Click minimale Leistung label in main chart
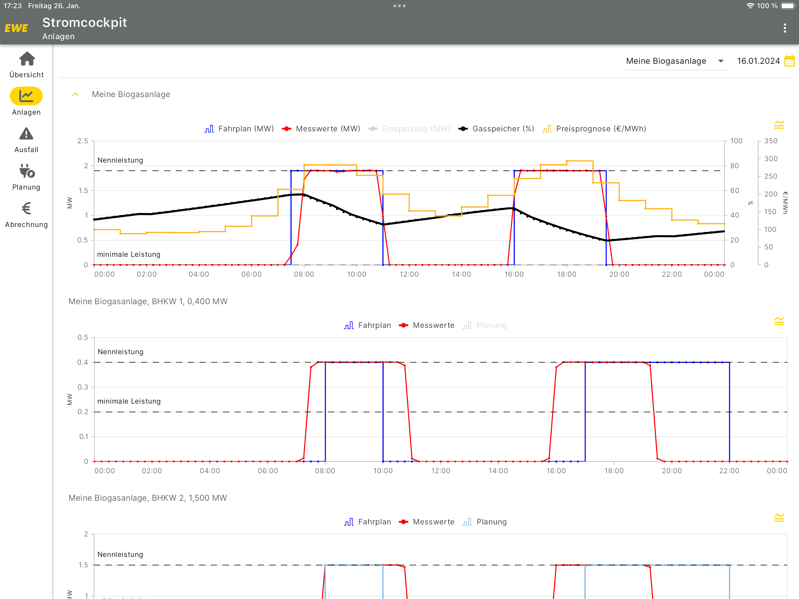This screenshot has height=599, width=799. click(x=129, y=255)
